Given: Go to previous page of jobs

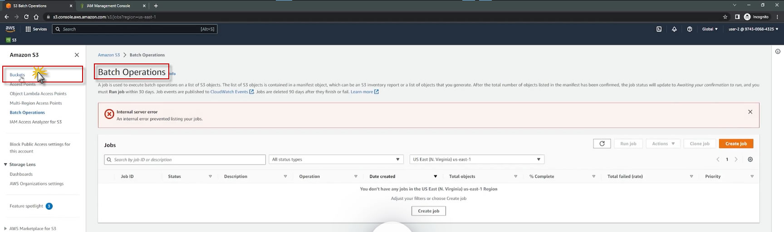Looking at the screenshot, I should point(718,159).
